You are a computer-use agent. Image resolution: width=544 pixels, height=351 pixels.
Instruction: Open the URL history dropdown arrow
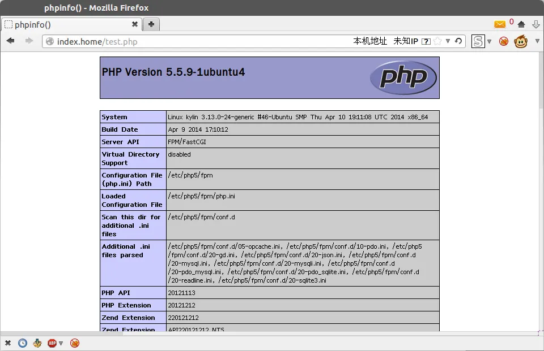click(448, 41)
